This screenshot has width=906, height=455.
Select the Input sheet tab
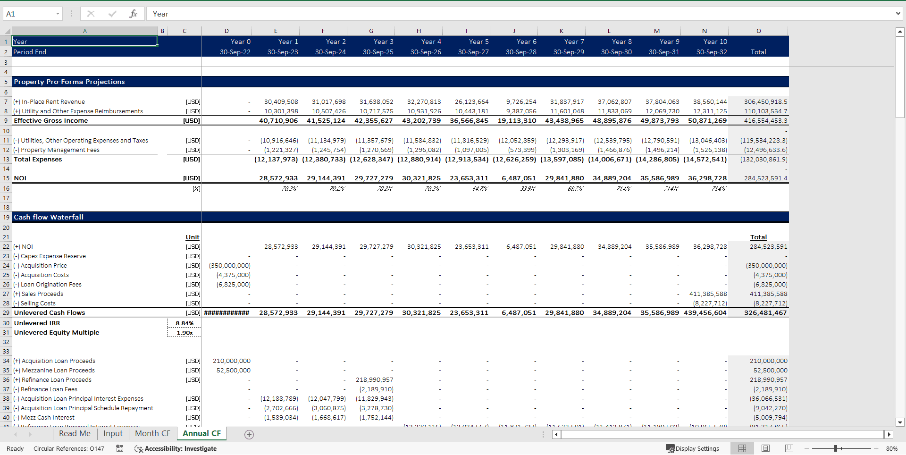[x=112, y=433]
